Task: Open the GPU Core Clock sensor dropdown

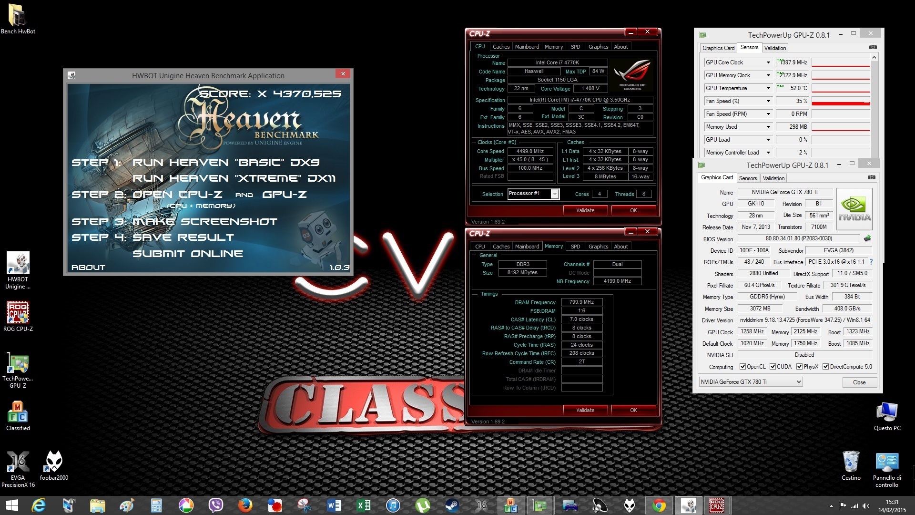Action: coord(768,62)
